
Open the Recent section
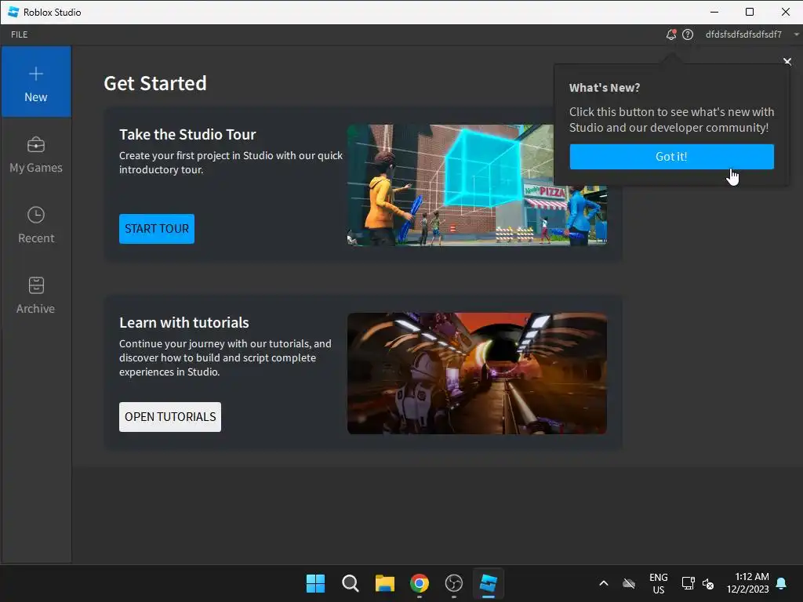36,225
